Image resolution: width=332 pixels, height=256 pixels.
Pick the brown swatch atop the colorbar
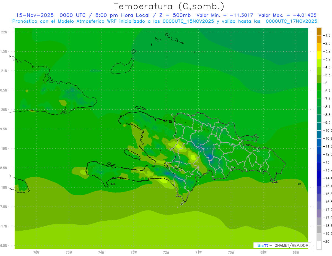pos(319,31)
